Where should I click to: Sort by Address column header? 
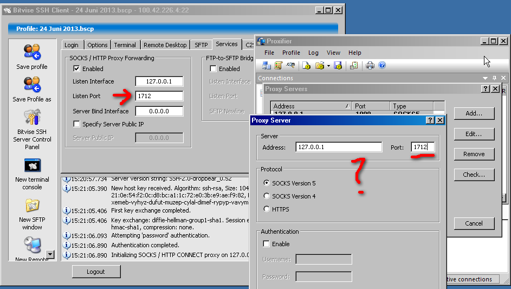(311, 106)
